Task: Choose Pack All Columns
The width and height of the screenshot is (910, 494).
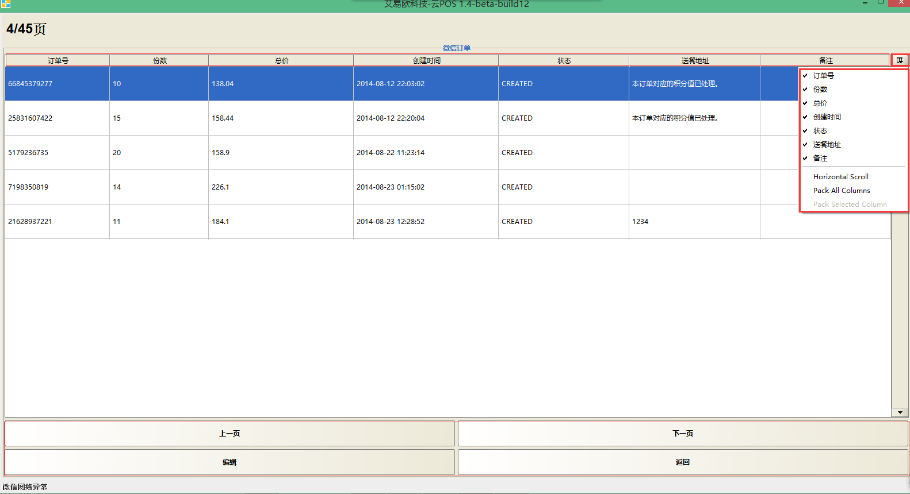Action: 841,191
